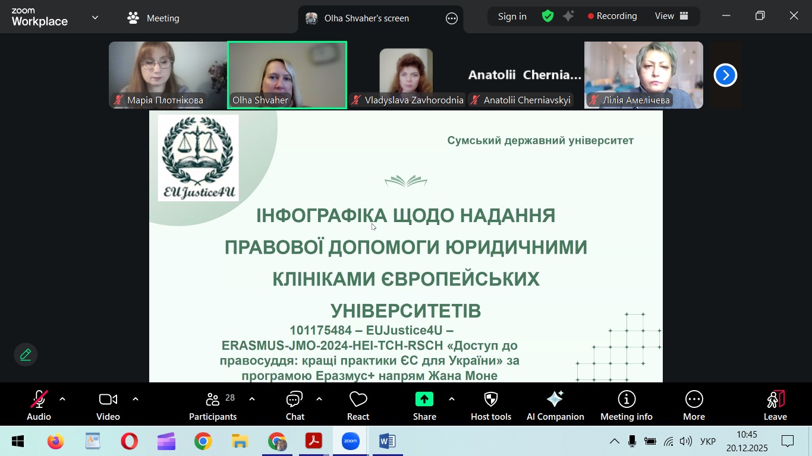This screenshot has height=456, width=812.
Task: Open the React emoji reactions
Action: pyautogui.click(x=358, y=406)
